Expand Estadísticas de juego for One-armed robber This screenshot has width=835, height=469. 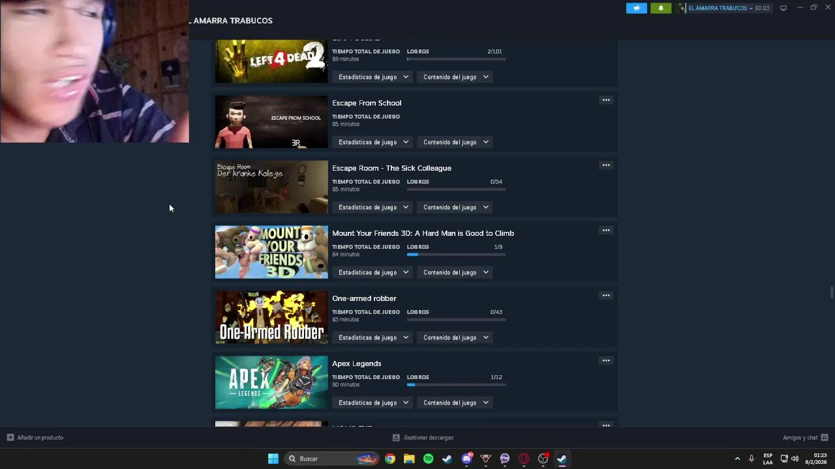pyautogui.click(x=373, y=337)
